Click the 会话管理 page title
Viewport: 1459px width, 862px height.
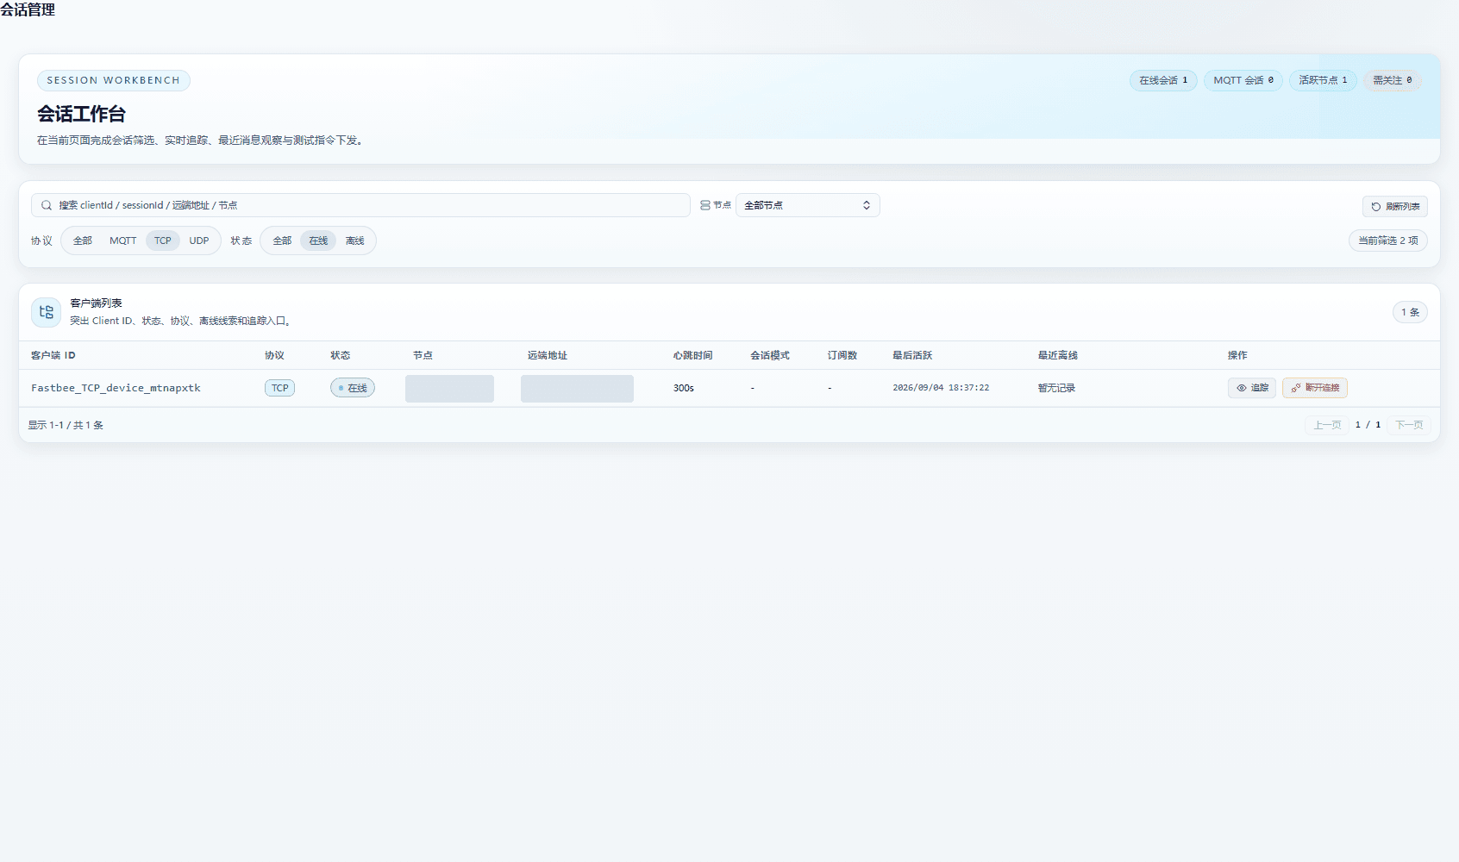click(x=28, y=9)
